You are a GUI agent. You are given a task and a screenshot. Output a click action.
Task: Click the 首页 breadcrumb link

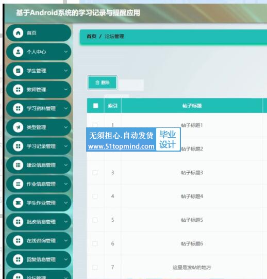(x=91, y=37)
